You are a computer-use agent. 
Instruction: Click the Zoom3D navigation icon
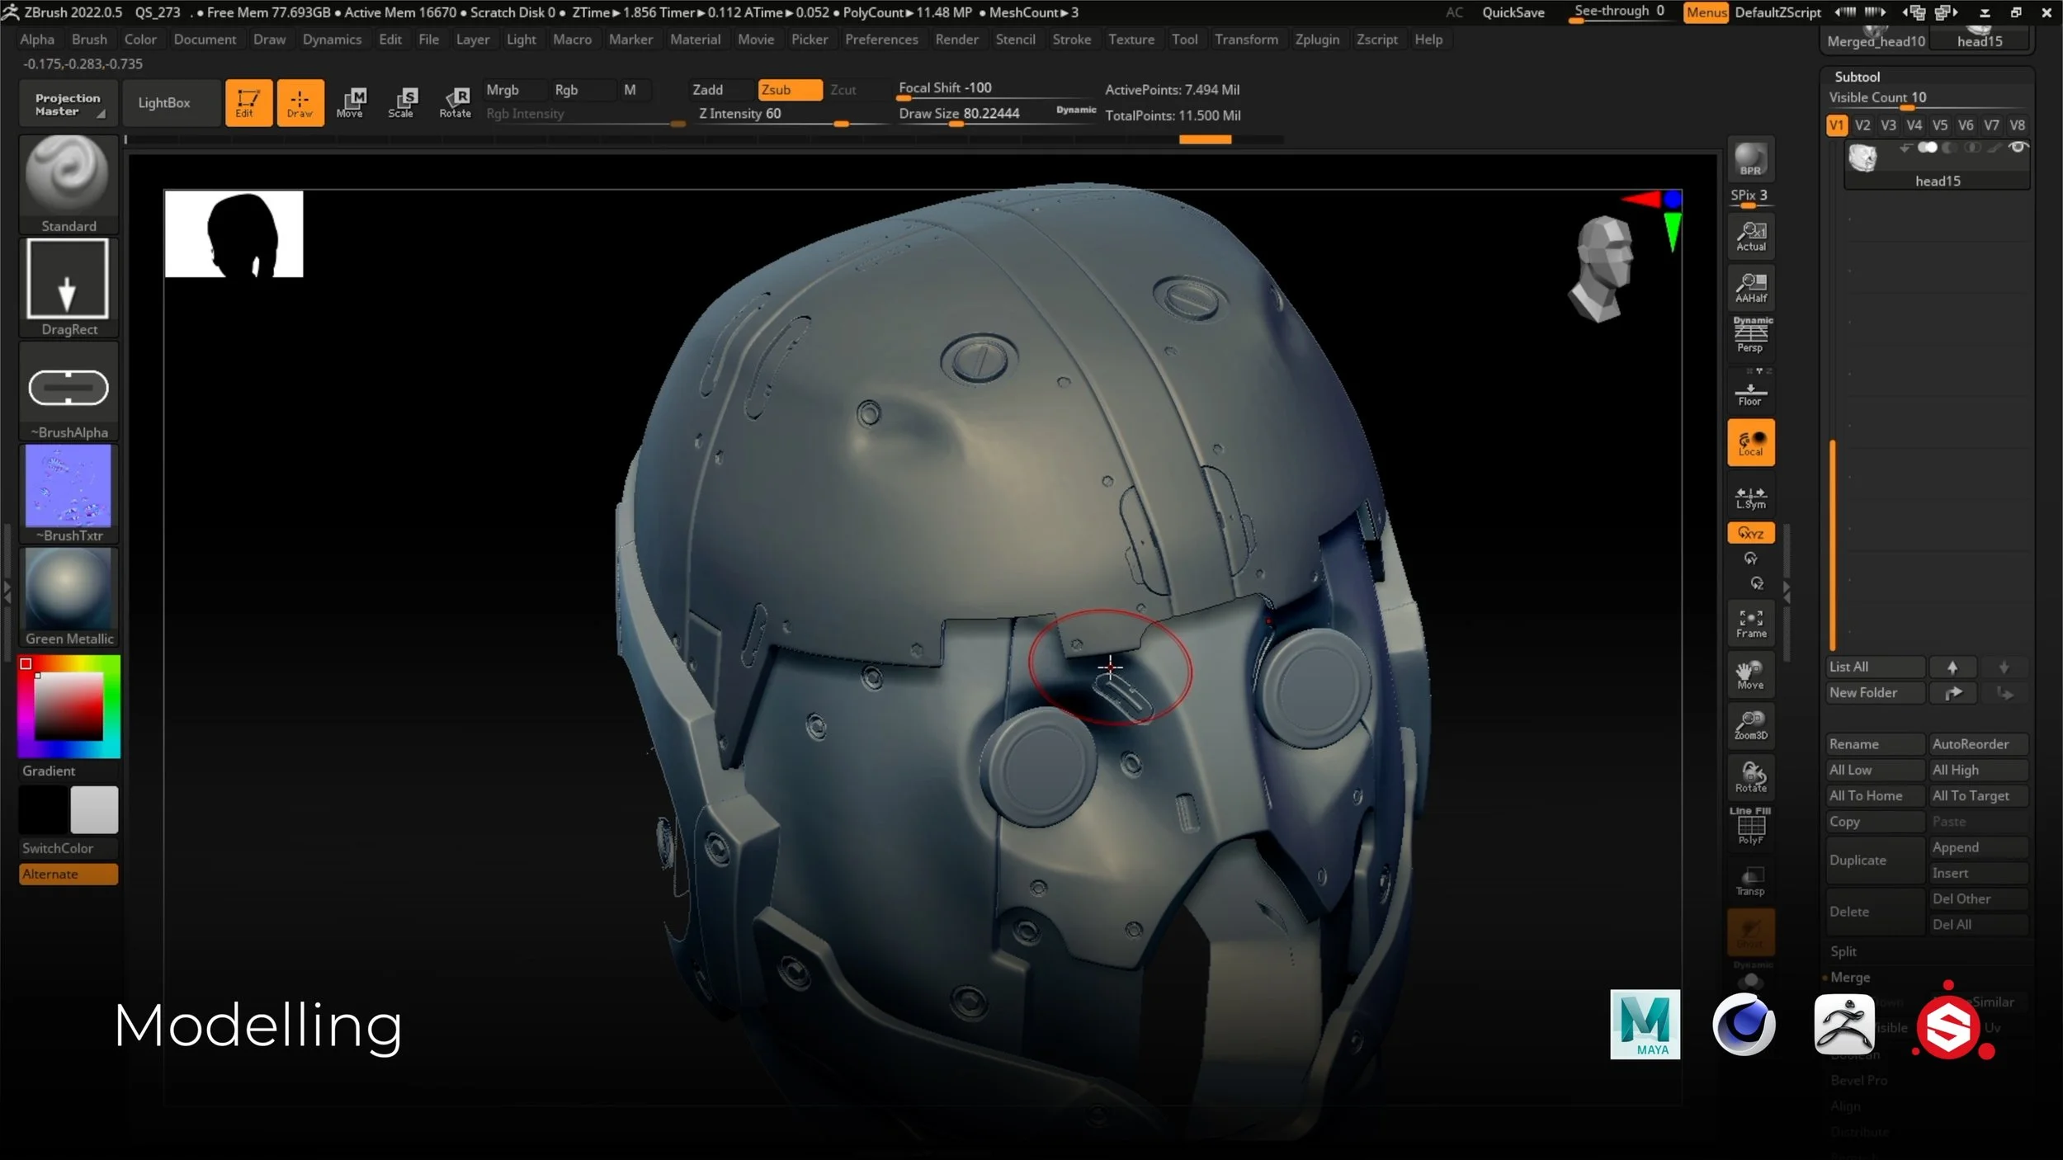[x=1750, y=724]
